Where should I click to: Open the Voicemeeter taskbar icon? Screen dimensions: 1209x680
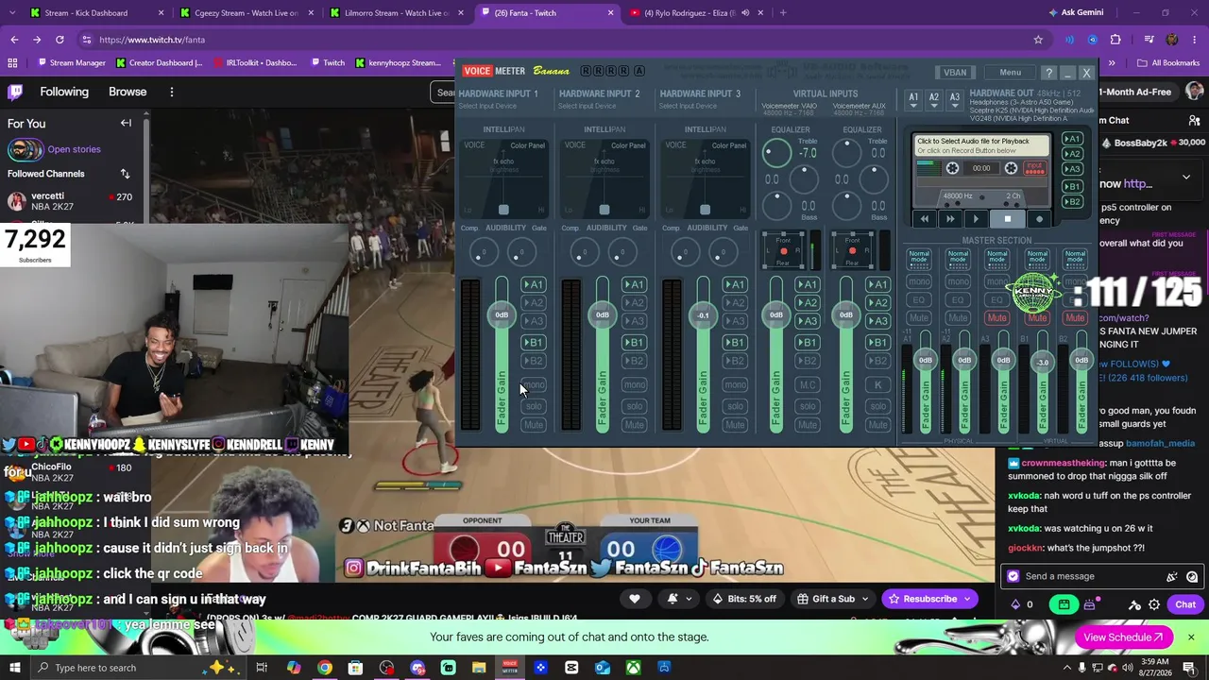(510, 668)
